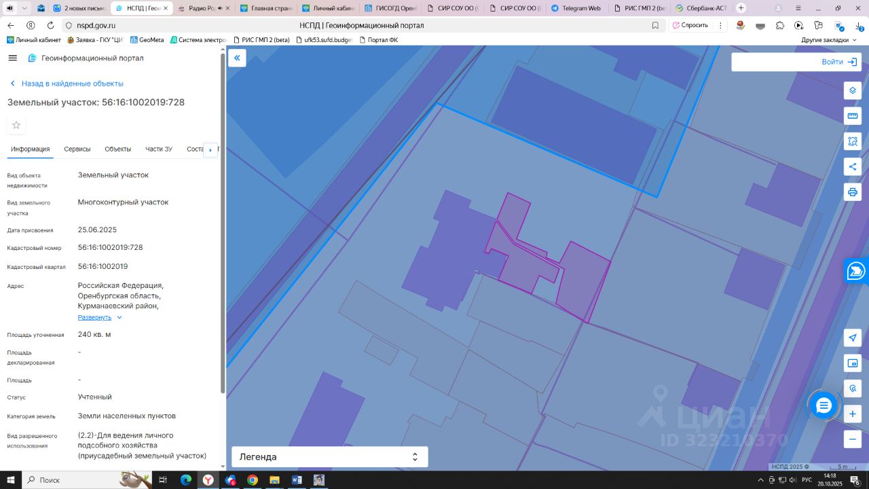Bookmark this page in address bar

[x=655, y=25]
